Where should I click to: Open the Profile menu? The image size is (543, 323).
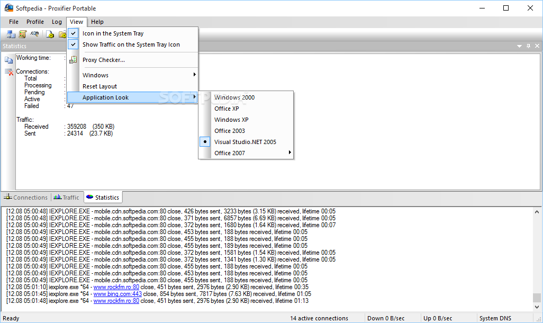pos(35,22)
